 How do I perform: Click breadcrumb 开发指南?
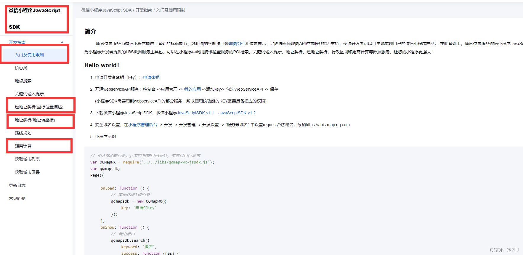point(144,10)
